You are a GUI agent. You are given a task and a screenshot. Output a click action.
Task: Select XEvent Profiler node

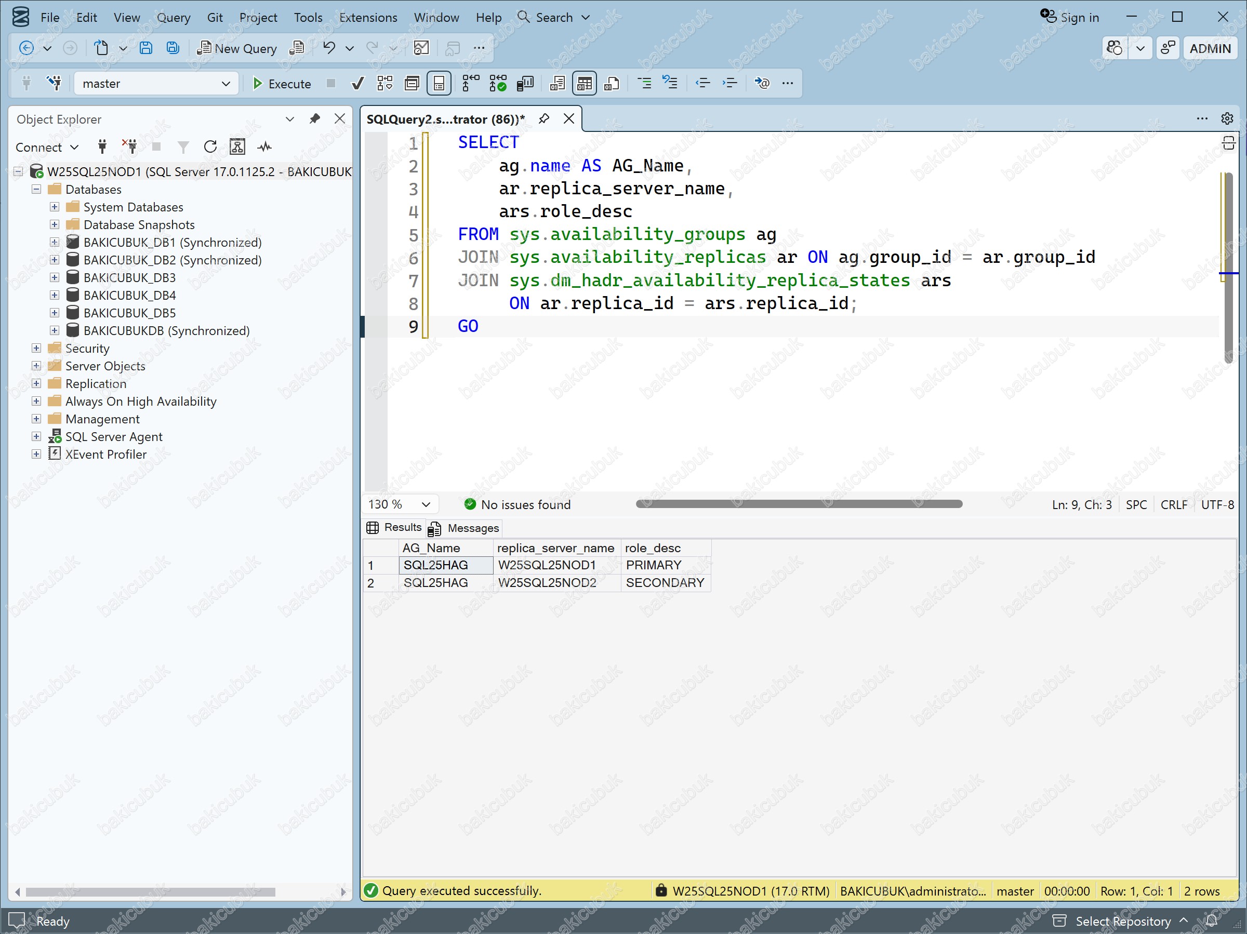pyautogui.click(x=106, y=455)
